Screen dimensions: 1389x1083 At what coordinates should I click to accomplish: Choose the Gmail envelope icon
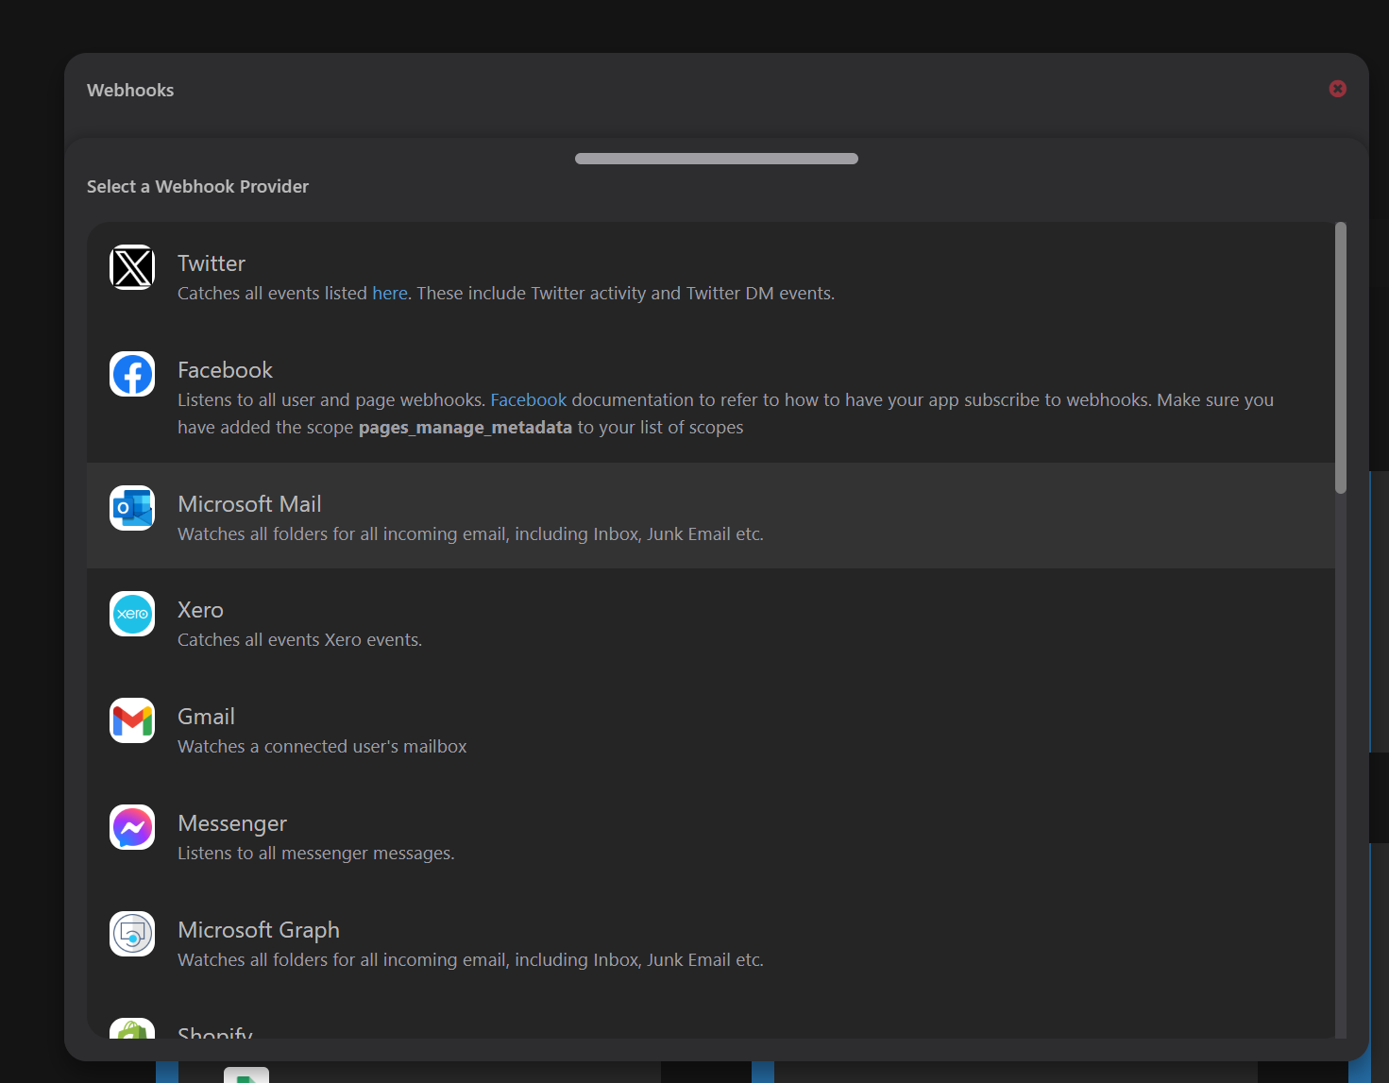click(132, 720)
